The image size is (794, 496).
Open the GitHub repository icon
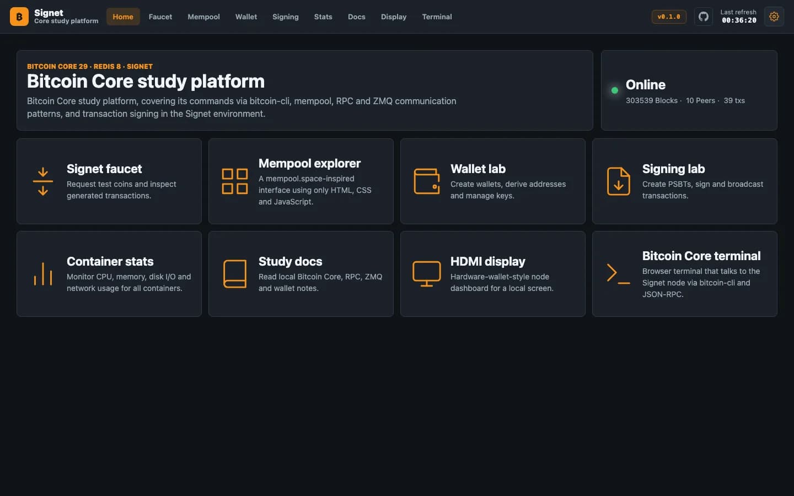704,17
